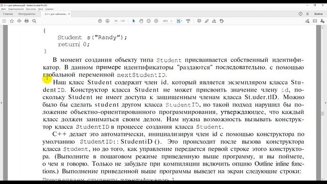The width and height of the screenshot is (327, 184).
Task: Upload file to cloud icon
Action: (x=19, y=21)
